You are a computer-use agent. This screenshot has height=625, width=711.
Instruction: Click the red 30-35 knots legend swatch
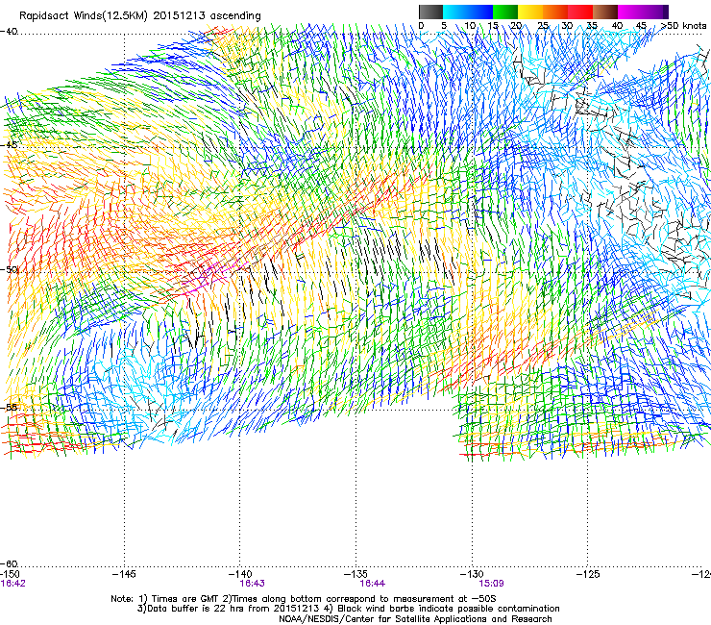580,12
